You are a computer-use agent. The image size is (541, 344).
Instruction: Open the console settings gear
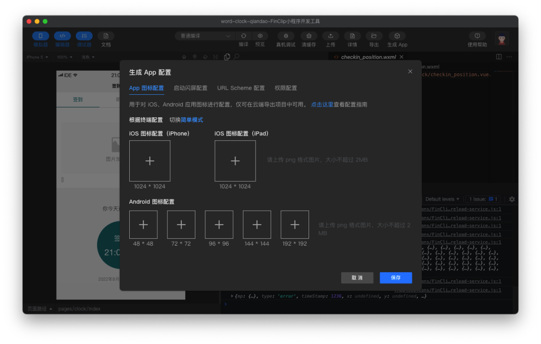[511, 199]
